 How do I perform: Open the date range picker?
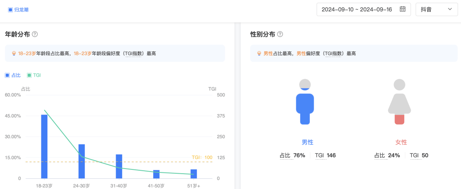coord(364,9)
